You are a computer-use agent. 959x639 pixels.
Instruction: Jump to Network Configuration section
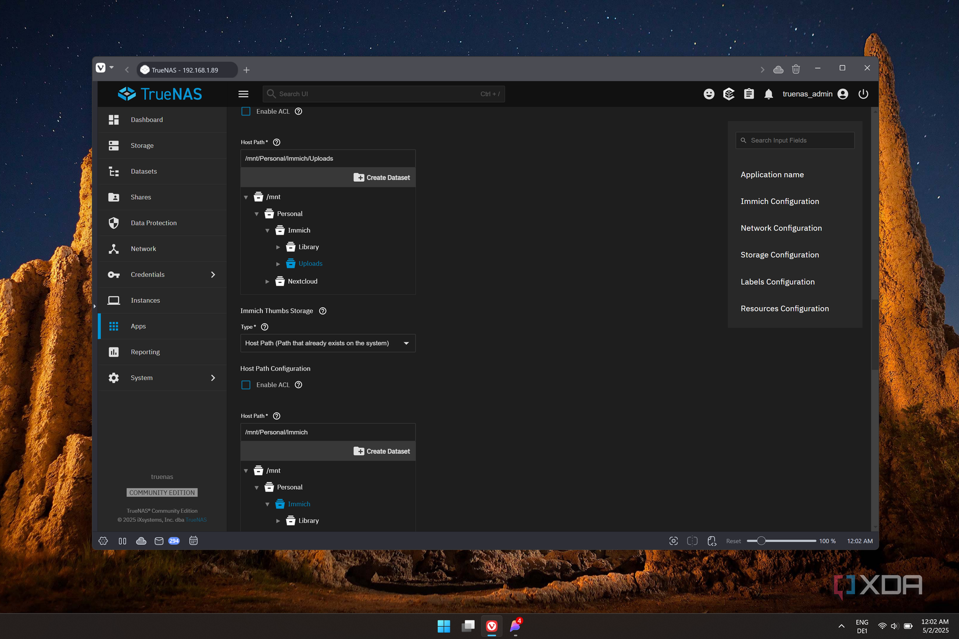coord(781,228)
